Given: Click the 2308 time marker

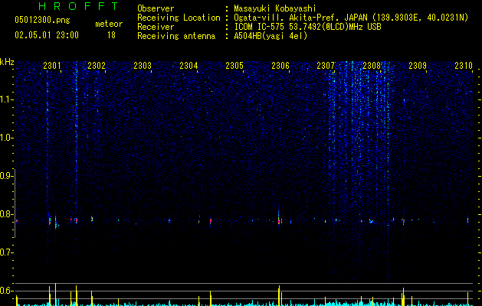Looking at the screenshot, I should pyautogui.click(x=372, y=66).
